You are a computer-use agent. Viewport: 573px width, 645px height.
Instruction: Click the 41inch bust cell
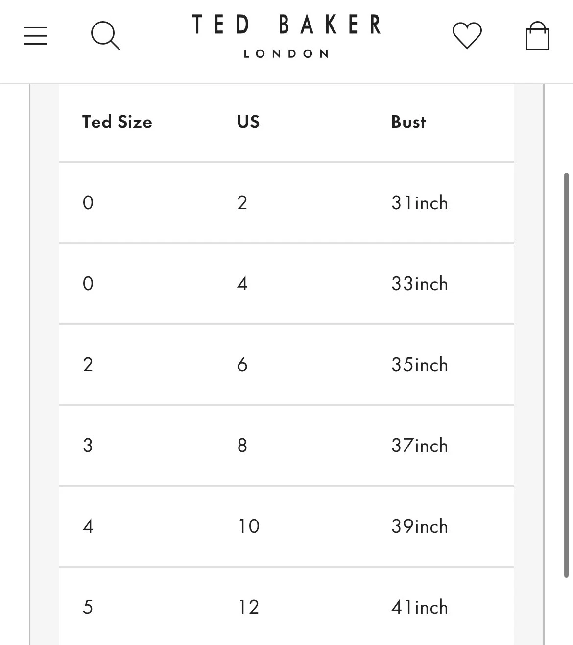(419, 607)
